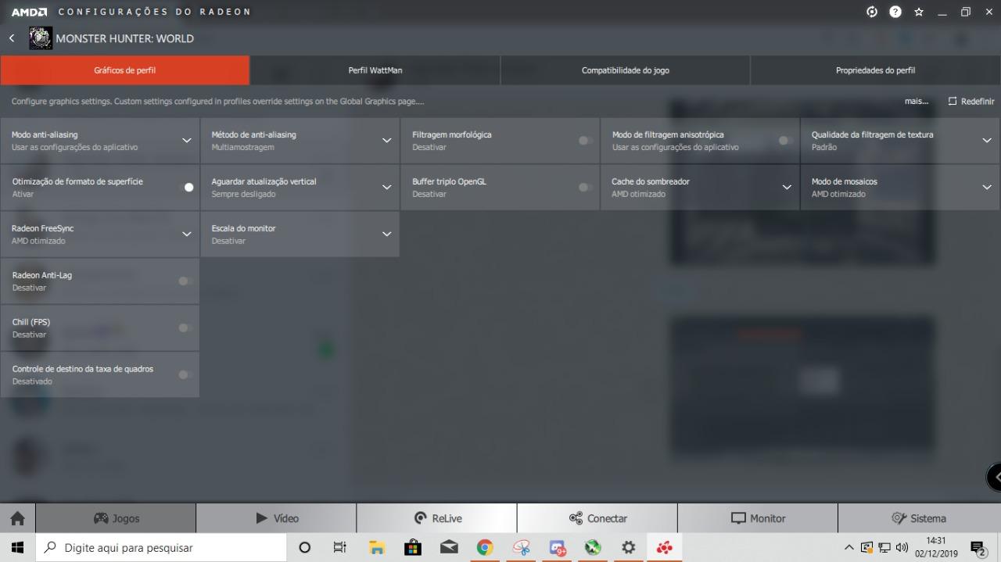Enable the Radeon Anti-Lag switch
The image size is (1001, 562).
(185, 281)
